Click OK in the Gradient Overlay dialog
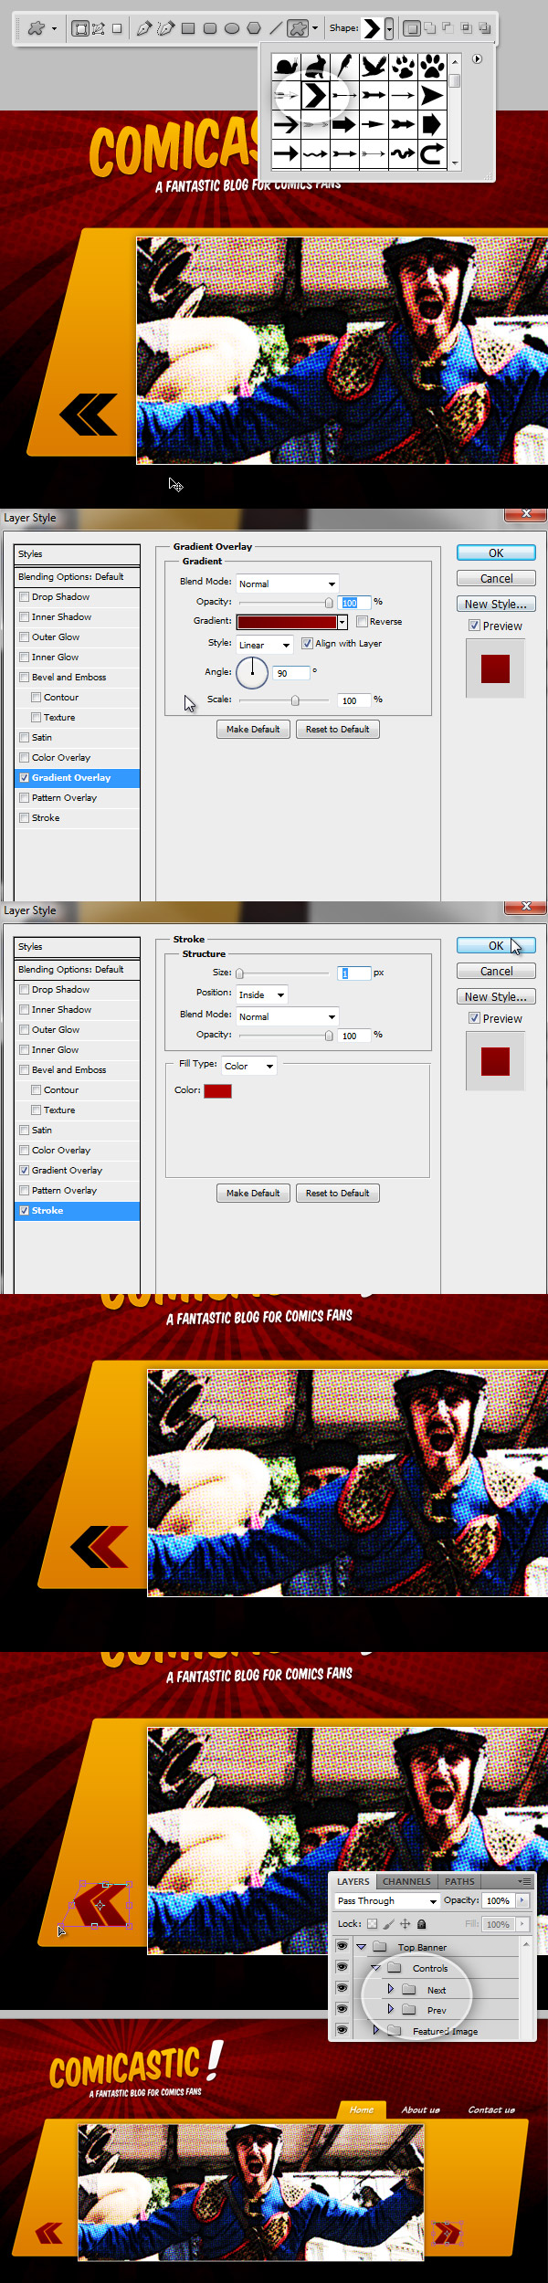548x2283 pixels. click(x=496, y=552)
